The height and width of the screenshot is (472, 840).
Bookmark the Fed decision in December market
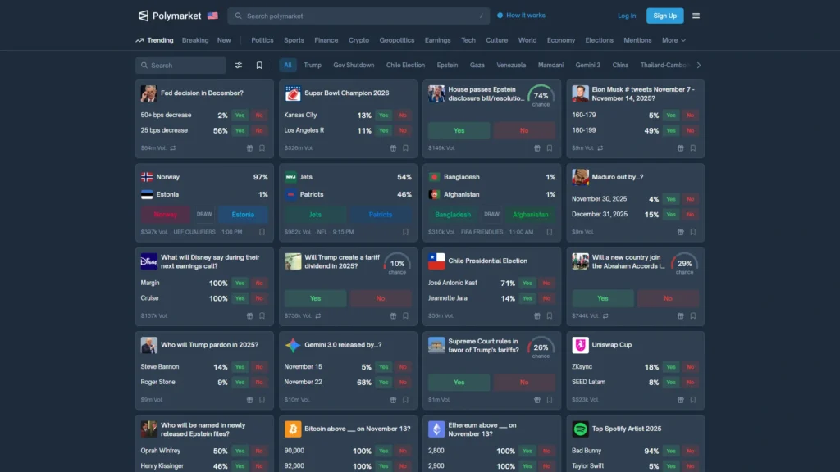tap(262, 148)
